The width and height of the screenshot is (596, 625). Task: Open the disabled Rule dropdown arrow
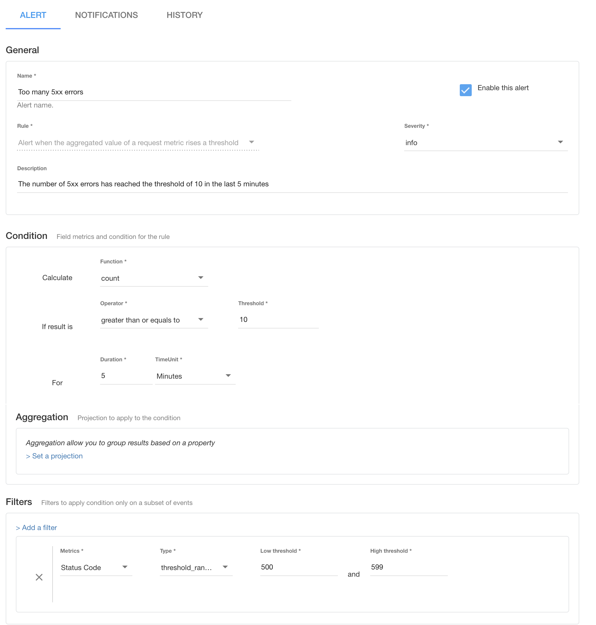coord(251,142)
